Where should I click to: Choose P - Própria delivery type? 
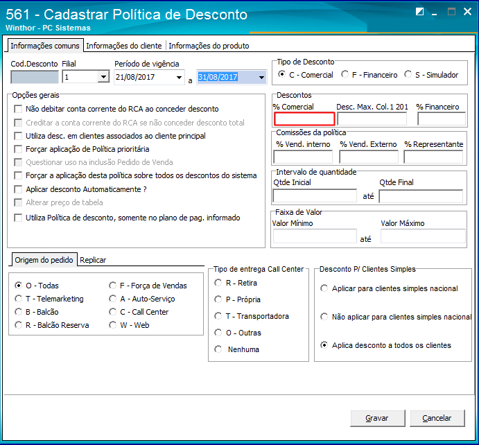pos(218,299)
